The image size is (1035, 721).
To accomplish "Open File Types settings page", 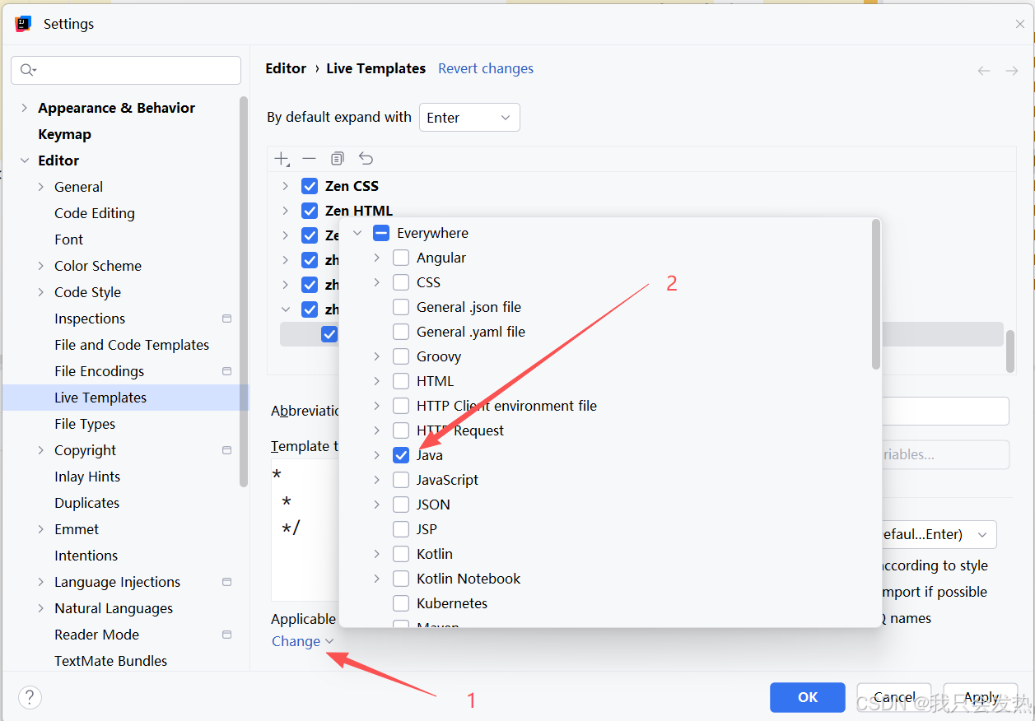I will (85, 424).
